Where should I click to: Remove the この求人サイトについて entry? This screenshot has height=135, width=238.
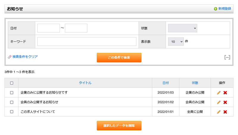tap(225, 112)
